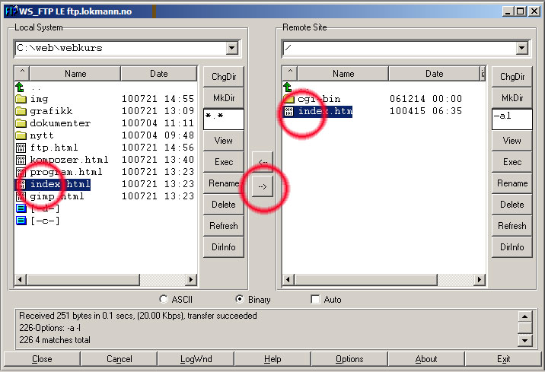Enable the Auto transfer mode checkbox

(x=315, y=300)
